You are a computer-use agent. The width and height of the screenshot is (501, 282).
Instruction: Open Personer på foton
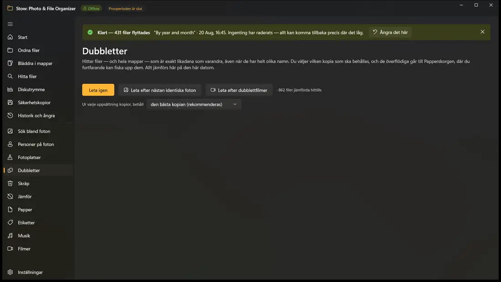(38, 144)
